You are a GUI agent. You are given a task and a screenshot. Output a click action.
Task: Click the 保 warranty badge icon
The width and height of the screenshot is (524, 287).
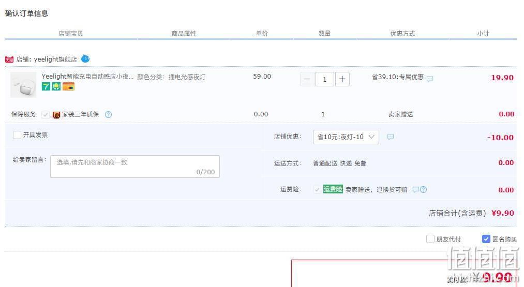point(56,115)
